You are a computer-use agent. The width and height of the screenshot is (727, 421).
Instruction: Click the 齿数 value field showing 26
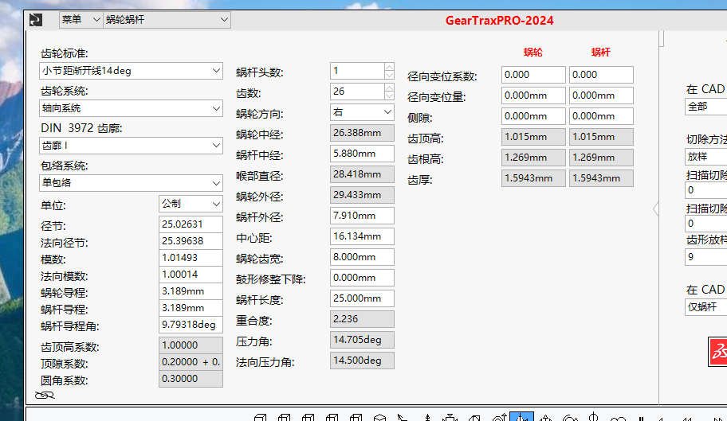pyautogui.click(x=357, y=92)
